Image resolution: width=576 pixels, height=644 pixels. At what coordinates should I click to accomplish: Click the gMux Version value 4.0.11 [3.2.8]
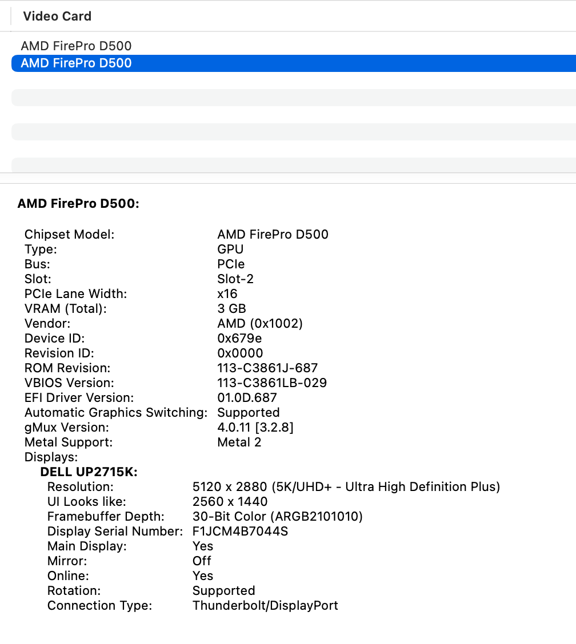click(x=255, y=427)
